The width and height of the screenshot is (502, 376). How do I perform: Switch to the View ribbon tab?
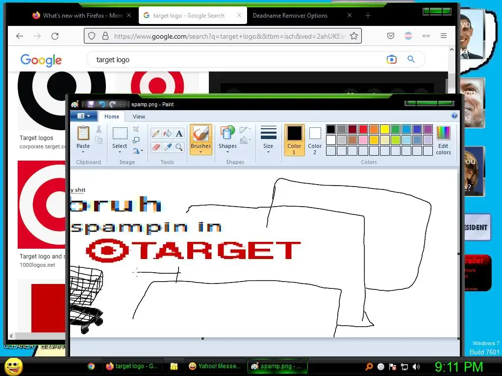pos(139,117)
